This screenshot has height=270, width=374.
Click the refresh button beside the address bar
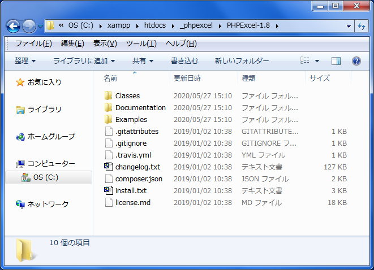362,26
